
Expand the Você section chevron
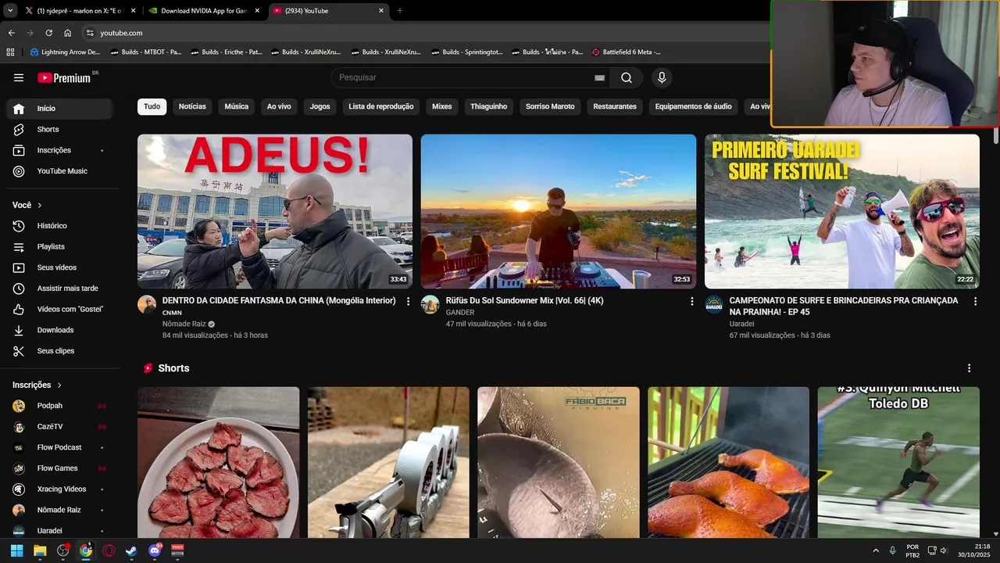(x=40, y=205)
